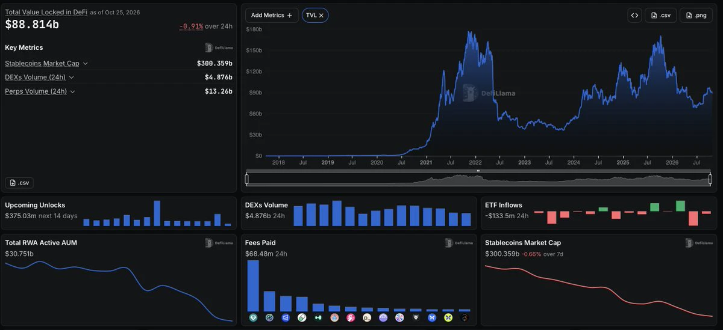The height and width of the screenshot is (330, 723).
Task: Click the $4.876b value in Key Metrics
Action: [x=219, y=77]
